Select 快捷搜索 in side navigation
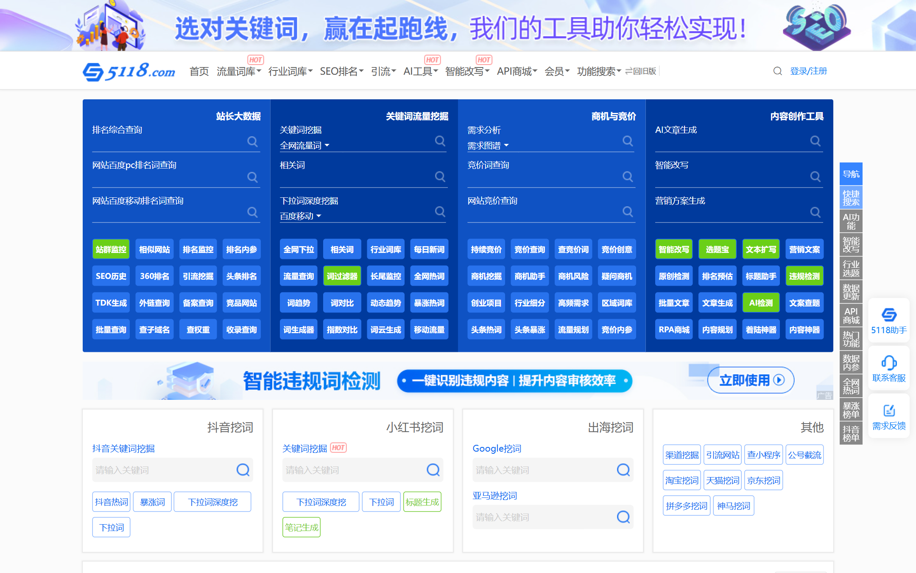 pyautogui.click(x=851, y=198)
